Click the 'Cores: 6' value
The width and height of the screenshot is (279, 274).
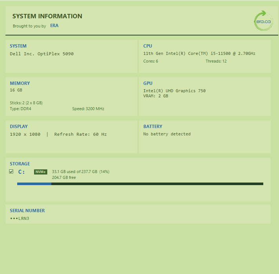point(151,61)
